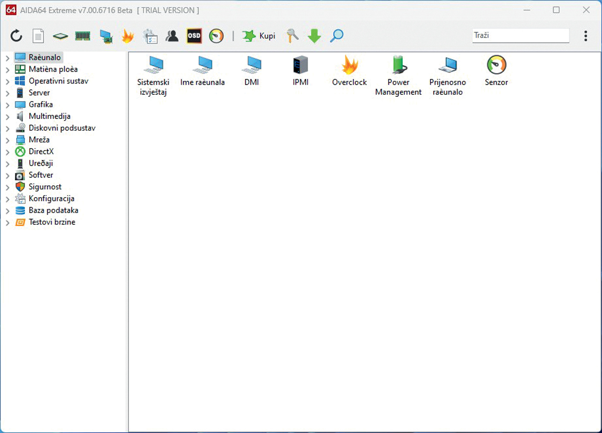Viewport: 602px width, 433px height.
Task: Click the sensor gauge toolbar icon
Action: (216, 36)
